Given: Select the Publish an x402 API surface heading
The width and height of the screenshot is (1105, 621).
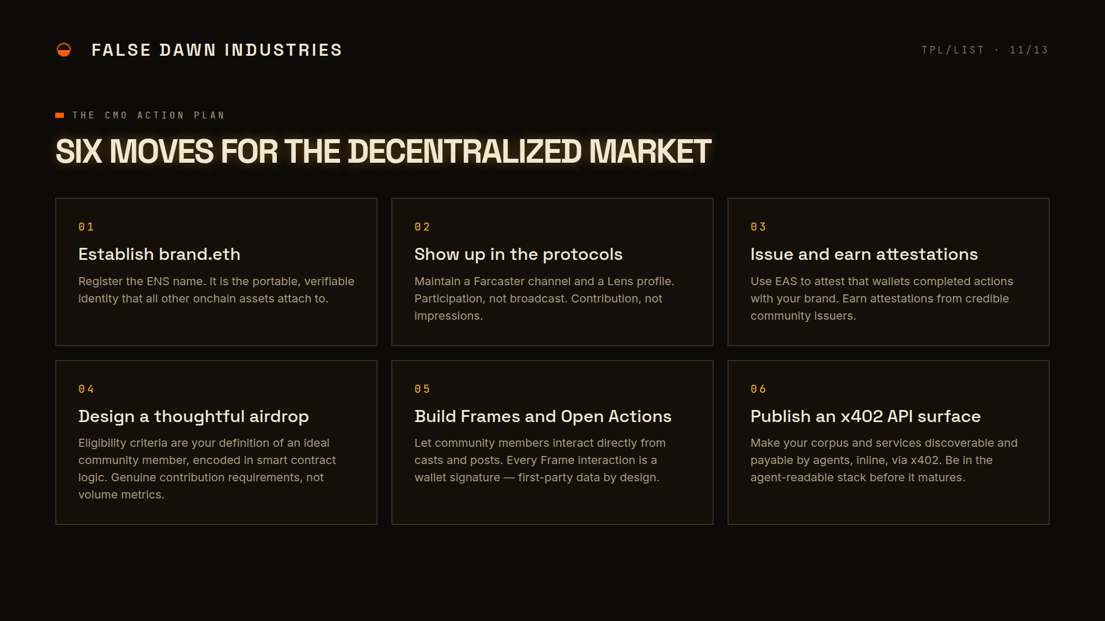Looking at the screenshot, I should tap(866, 416).
